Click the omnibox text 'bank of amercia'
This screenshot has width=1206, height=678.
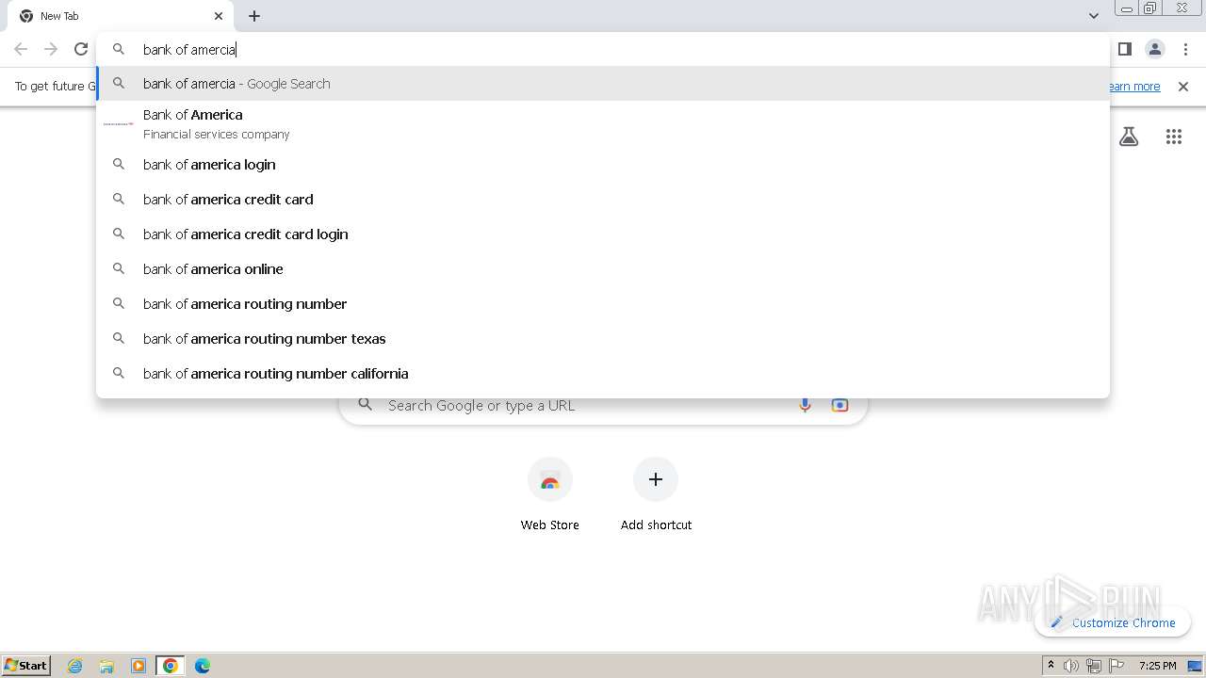click(x=189, y=49)
